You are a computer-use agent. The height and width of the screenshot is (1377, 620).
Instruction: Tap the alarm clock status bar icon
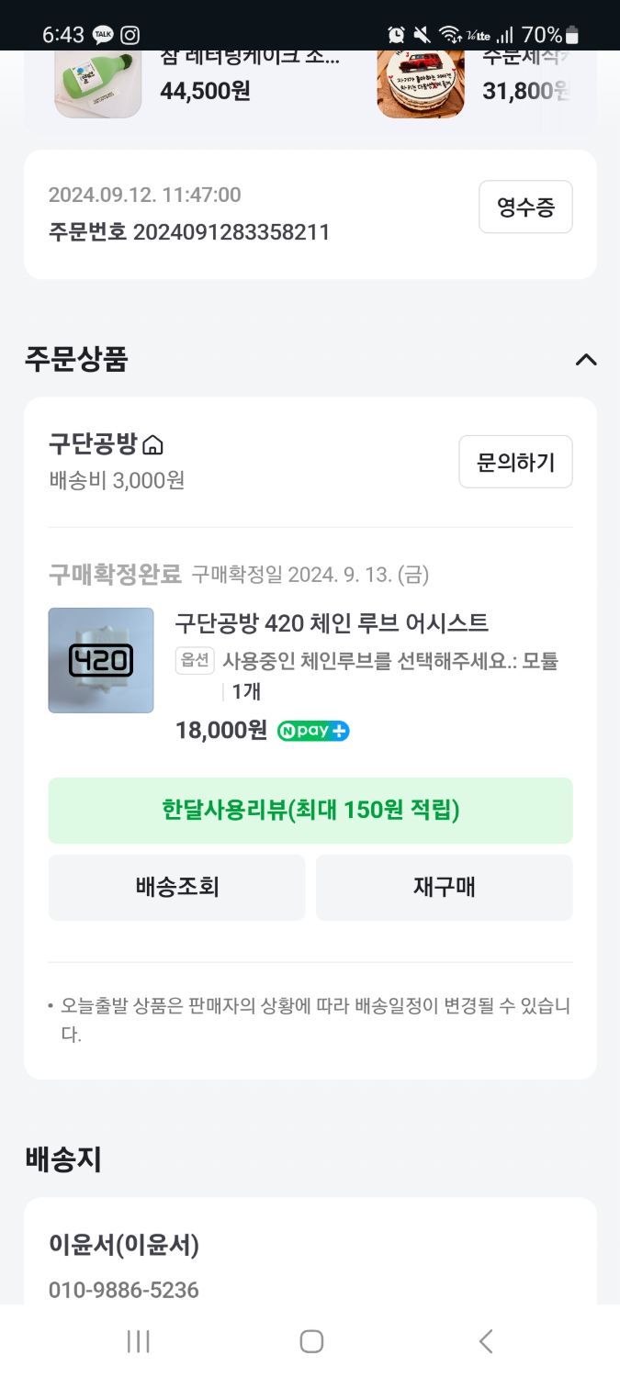[396, 34]
